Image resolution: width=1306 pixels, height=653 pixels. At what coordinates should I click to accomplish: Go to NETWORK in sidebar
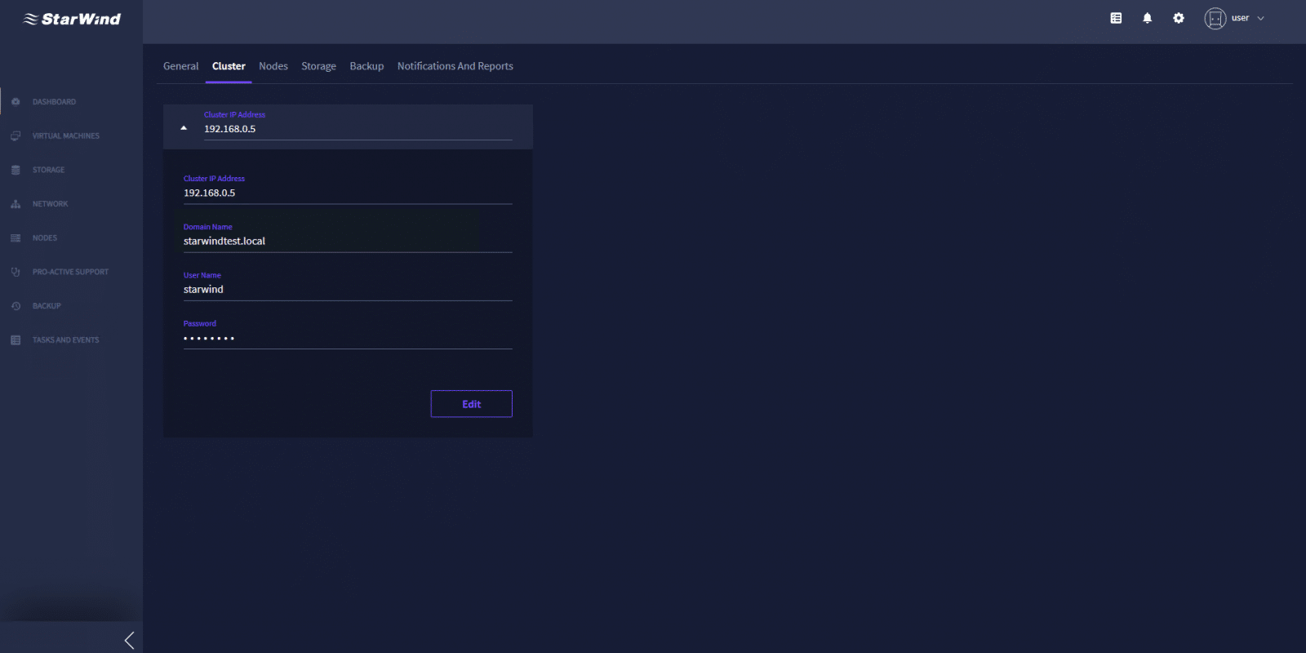point(50,204)
